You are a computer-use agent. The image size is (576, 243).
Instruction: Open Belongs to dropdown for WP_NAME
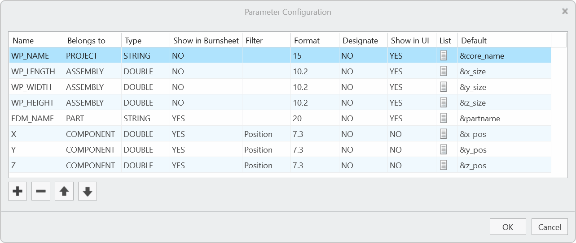[92, 56]
